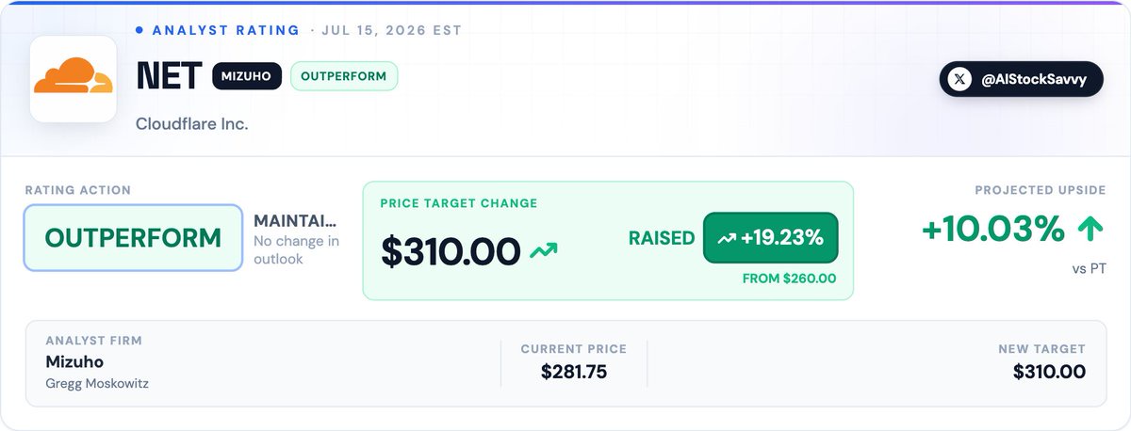The image size is (1131, 431).
Task: Click the X logo icon beside @AIStockSavvy
Action: click(x=959, y=80)
